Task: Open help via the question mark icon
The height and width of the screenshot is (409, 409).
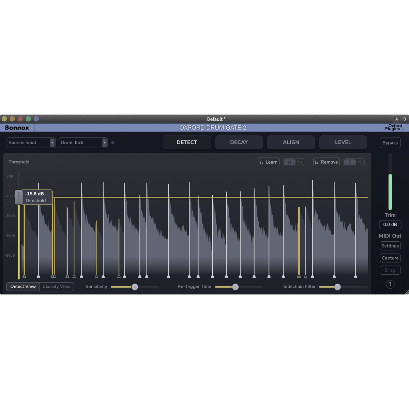Action: [x=390, y=284]
